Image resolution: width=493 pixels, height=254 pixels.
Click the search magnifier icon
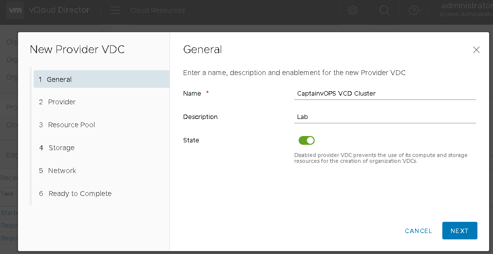click(384, 10)
